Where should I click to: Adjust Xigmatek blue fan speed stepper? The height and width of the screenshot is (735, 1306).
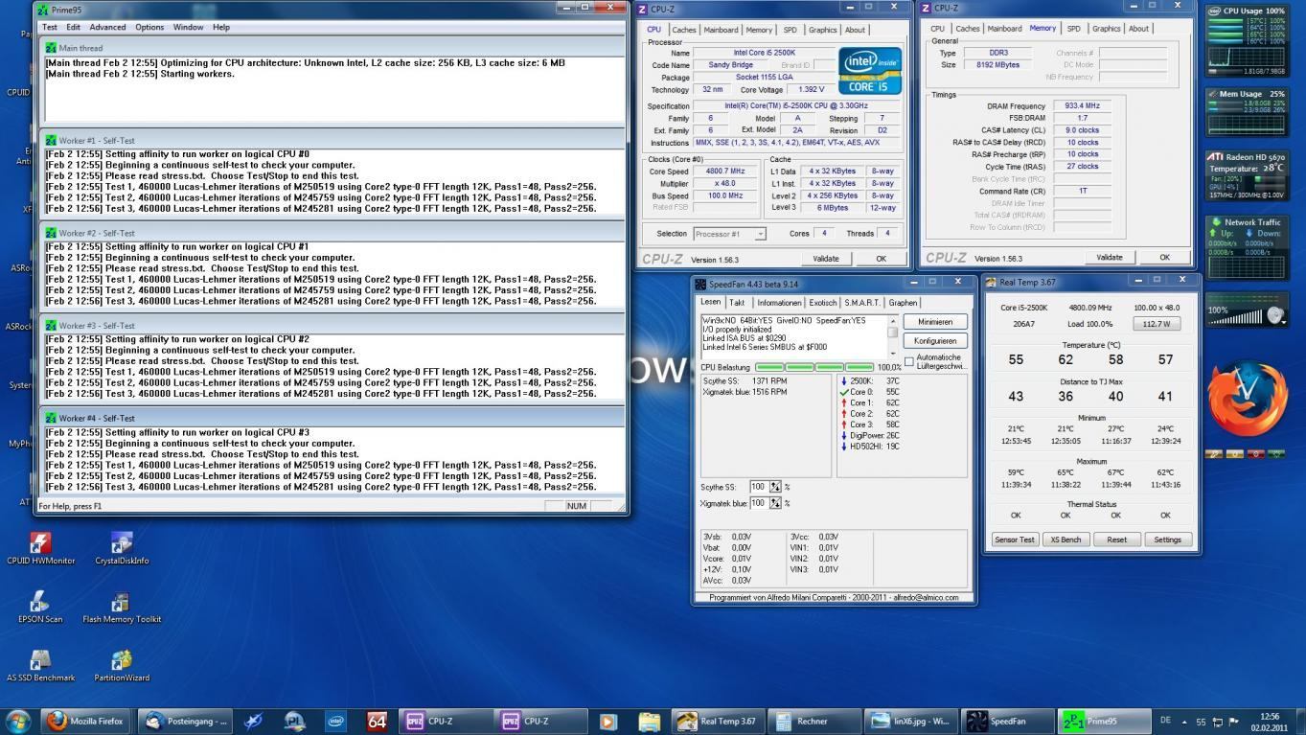[775, 503]
